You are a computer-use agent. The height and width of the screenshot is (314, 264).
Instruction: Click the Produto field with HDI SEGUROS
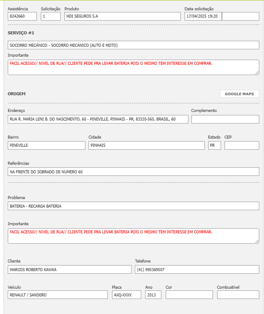[122, 16]
